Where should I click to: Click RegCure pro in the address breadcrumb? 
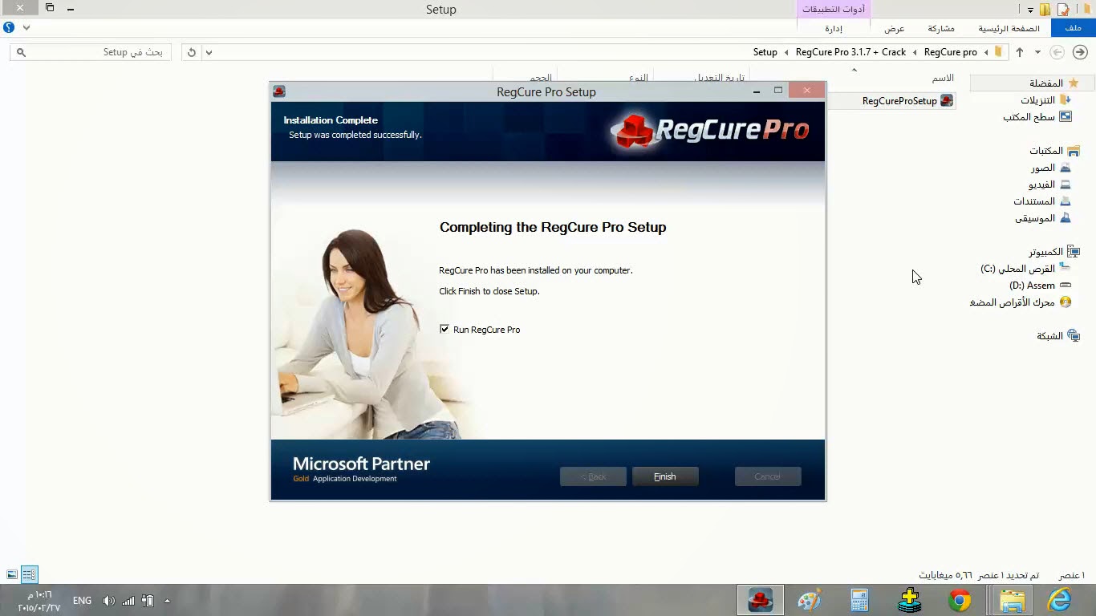(x=951, y=52)
